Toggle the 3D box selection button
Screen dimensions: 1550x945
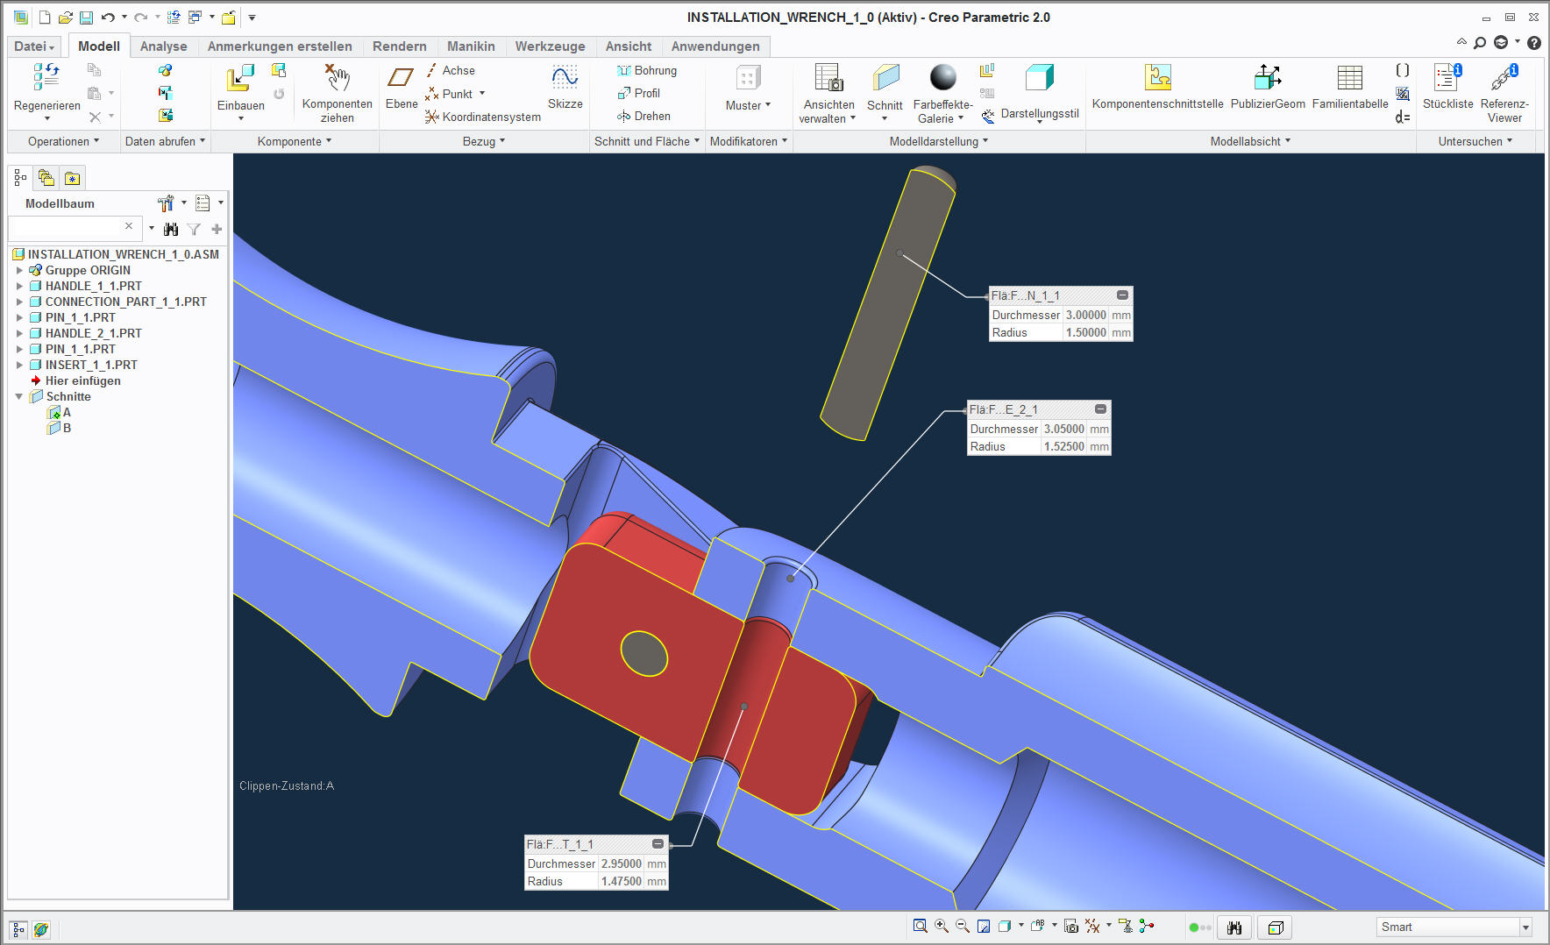1276,927
